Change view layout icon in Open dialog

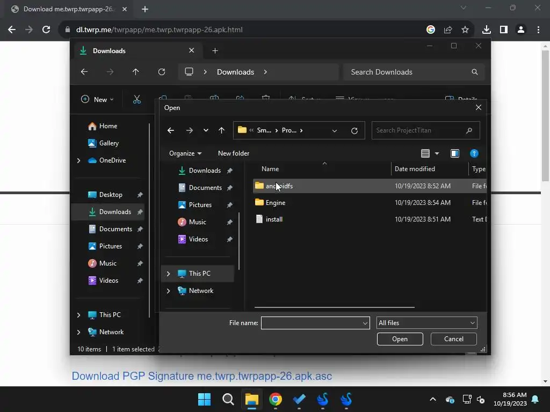[x=425, y=153]
